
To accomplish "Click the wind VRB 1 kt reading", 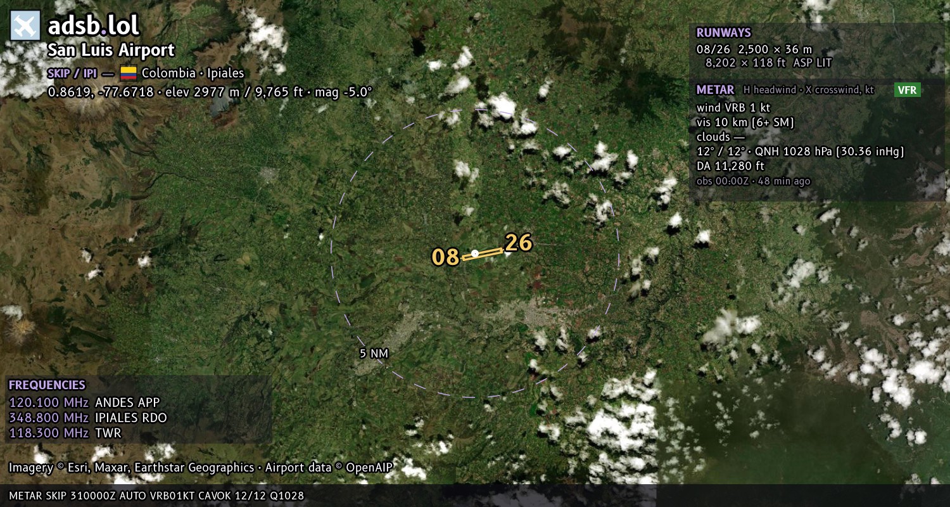I will (733, 107).
